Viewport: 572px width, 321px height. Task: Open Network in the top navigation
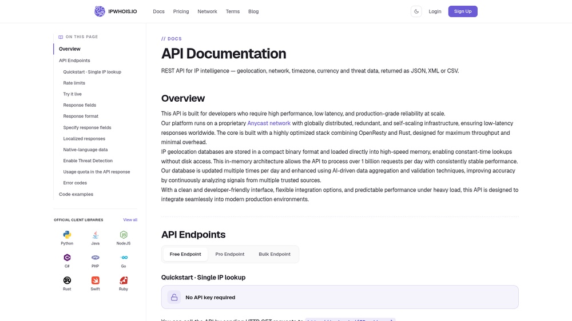point(207,11)
